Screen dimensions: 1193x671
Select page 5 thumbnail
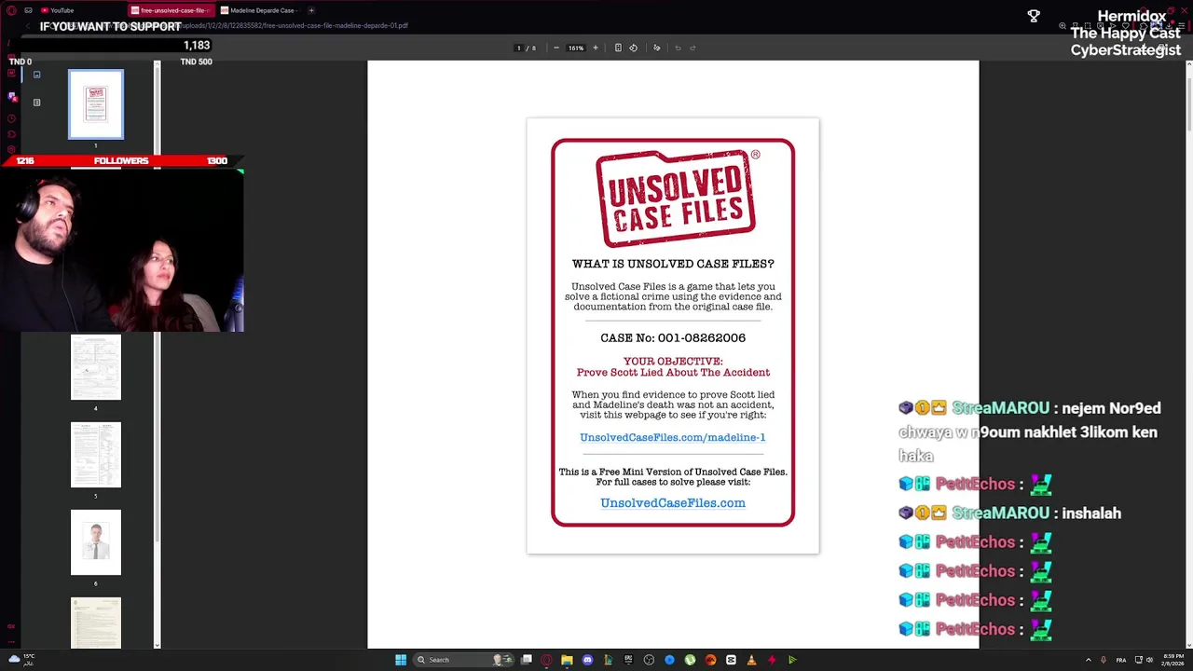click(96, 455)
